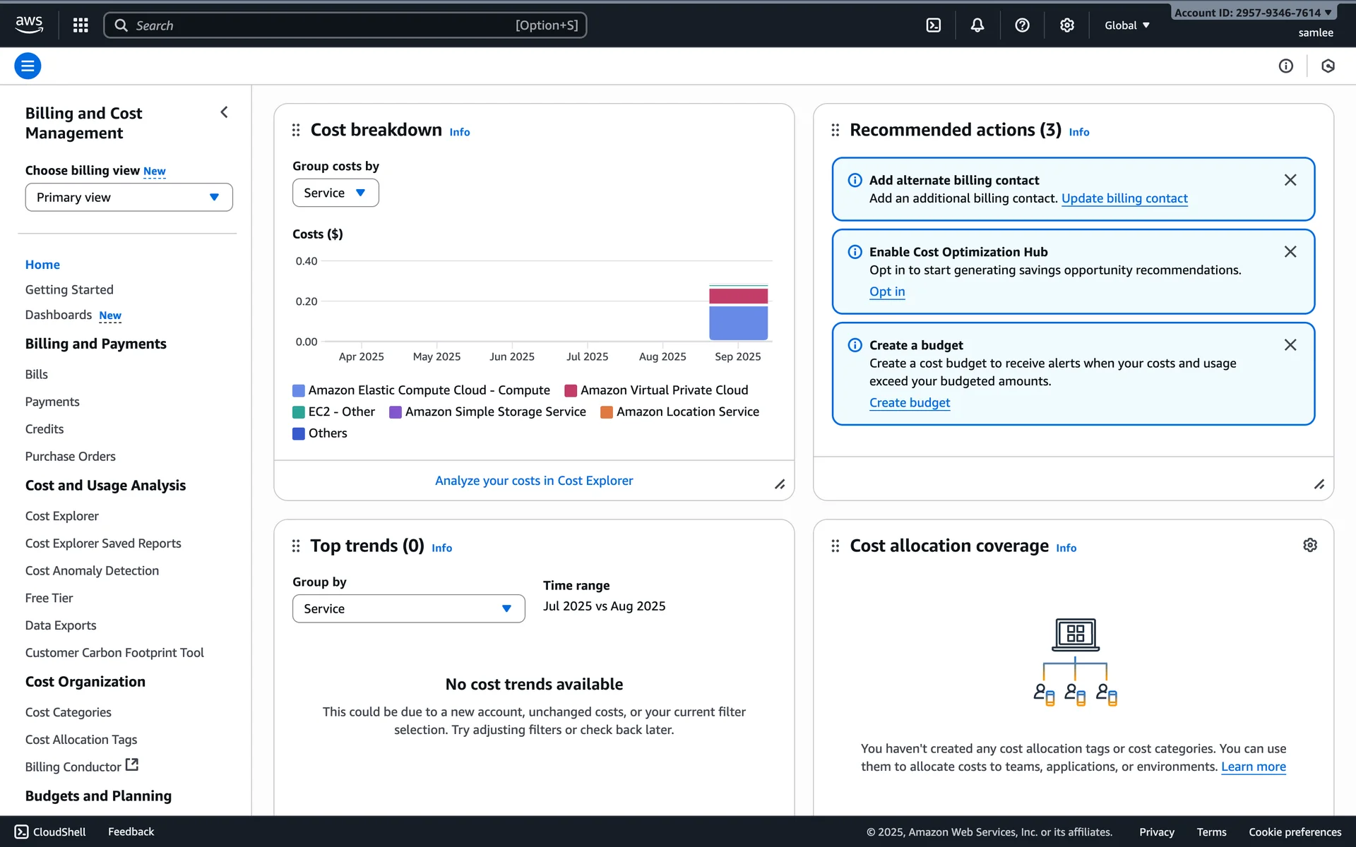
Task: Open the help question mark icon
Action: [x=1022, y=25]
